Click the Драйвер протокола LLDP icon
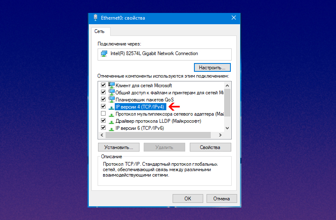The height and width of the screenshot is (220, 336). pyautogui.click(x=111, y=122)
